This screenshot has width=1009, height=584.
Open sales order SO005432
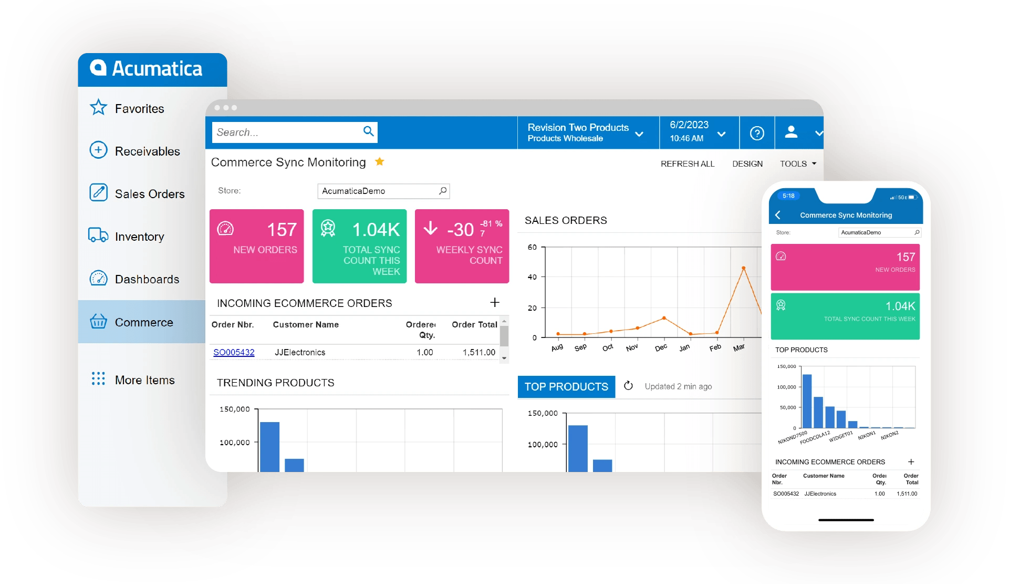[x=234, y=352]
